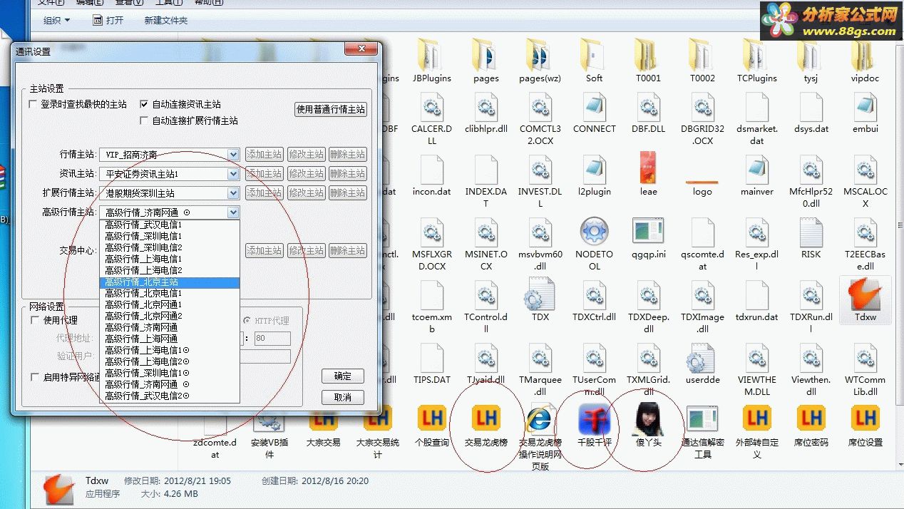Click 删除主站 in the 交易中心 row
This screenshot has width=904, height=509.
tap(348, 250)
